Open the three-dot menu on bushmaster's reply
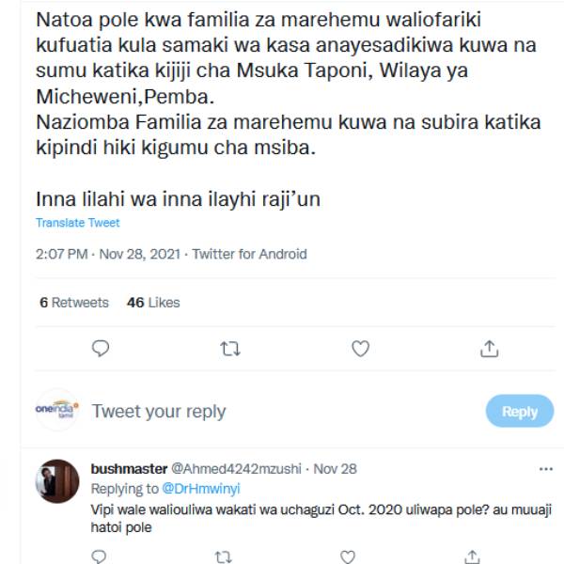Screen dimensions: 564x564 (x=545, y=468)
